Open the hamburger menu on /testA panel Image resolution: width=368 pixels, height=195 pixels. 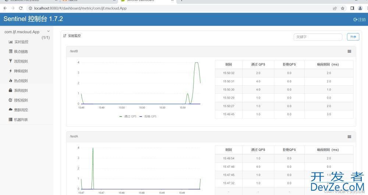pos(350,136)
